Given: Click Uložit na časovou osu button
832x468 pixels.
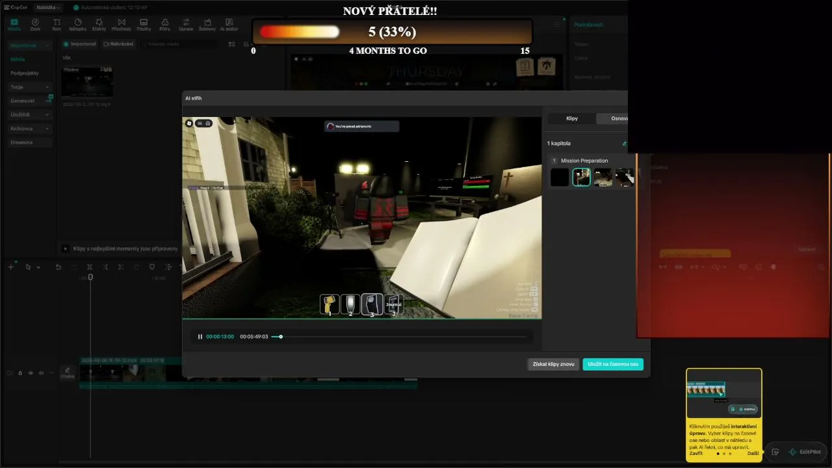Looking at the screenshot, I should point(613,364).
